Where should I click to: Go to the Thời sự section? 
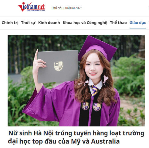[x=28, y=23]
